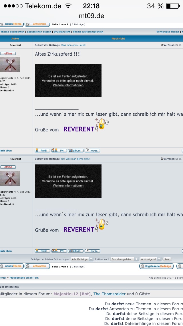This screenshot has width=183, height=326.
Task: Click Reverent's fork and knife avatar in second post
Action: pyautogui.click(x=10, y=178)
